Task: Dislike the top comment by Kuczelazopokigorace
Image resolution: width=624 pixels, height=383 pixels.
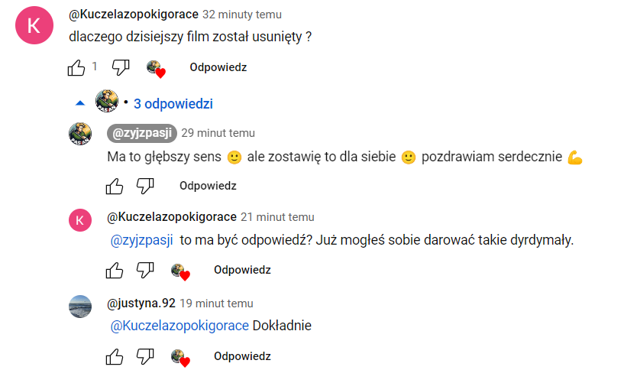Action: coord(121,67)
